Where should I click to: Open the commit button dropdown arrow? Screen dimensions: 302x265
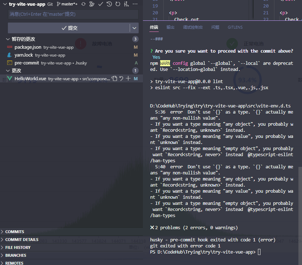tap(134, 28)
